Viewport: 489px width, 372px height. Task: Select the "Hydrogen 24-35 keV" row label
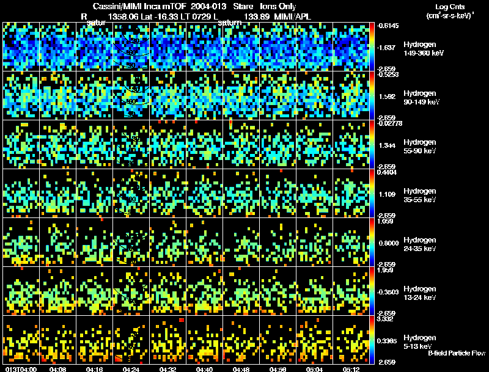420,244
